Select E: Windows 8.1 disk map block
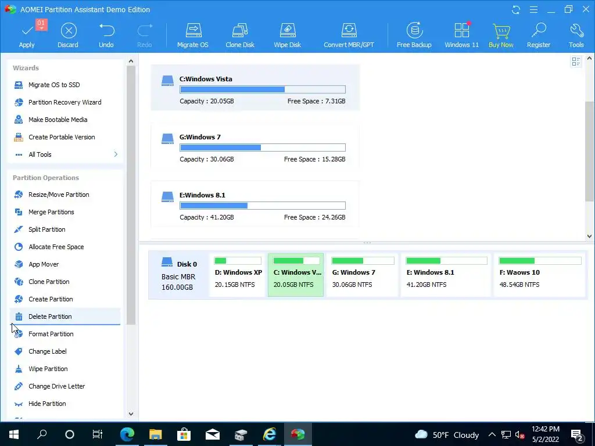The width and height of the screenshot is (595, 446). (x=446, y=275)
